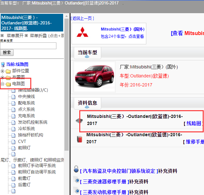Image resolution: width=204 pixels, height=195 pixels.
Task: Click gear icon by 三菱变速器修理手册
Action: point(76,180)
